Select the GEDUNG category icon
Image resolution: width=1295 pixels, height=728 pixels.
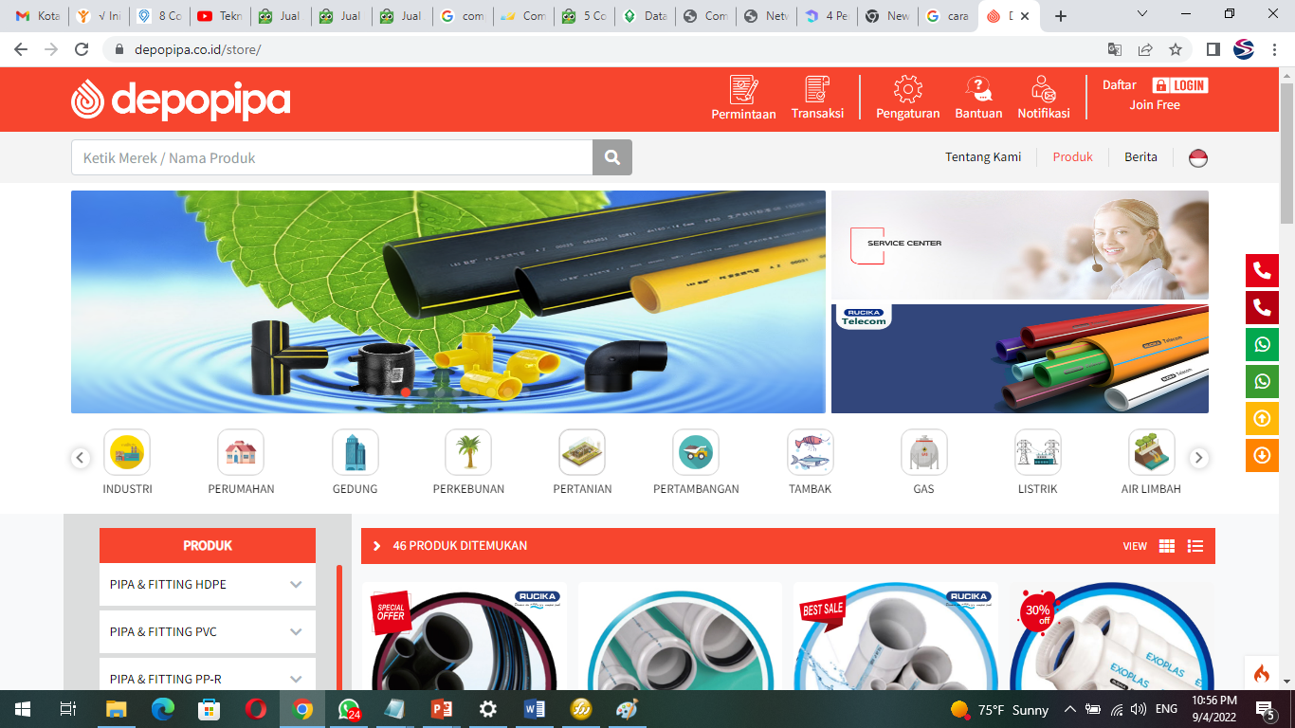click(x=356, y=452)
